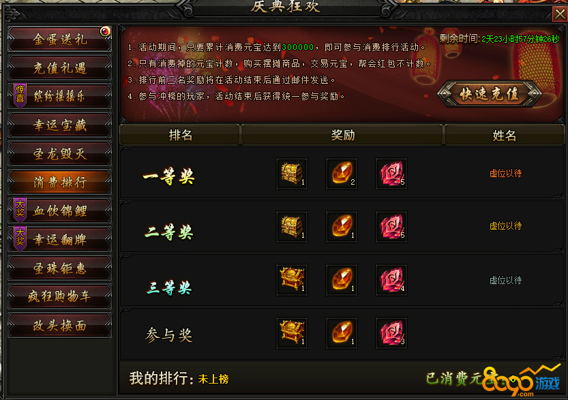568x400 pixels.
Task: Close the 庆典狂欢 window
Action: coord(560,14)
